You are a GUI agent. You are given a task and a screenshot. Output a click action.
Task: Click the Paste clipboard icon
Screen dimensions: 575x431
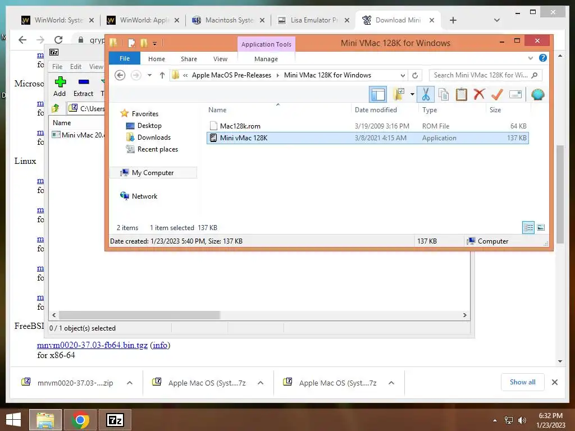(462, 94)
